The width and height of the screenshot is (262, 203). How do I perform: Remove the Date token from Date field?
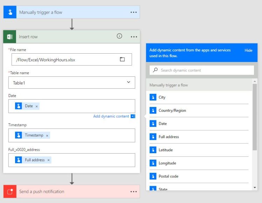pyautogui.click(x=37, y=106)
